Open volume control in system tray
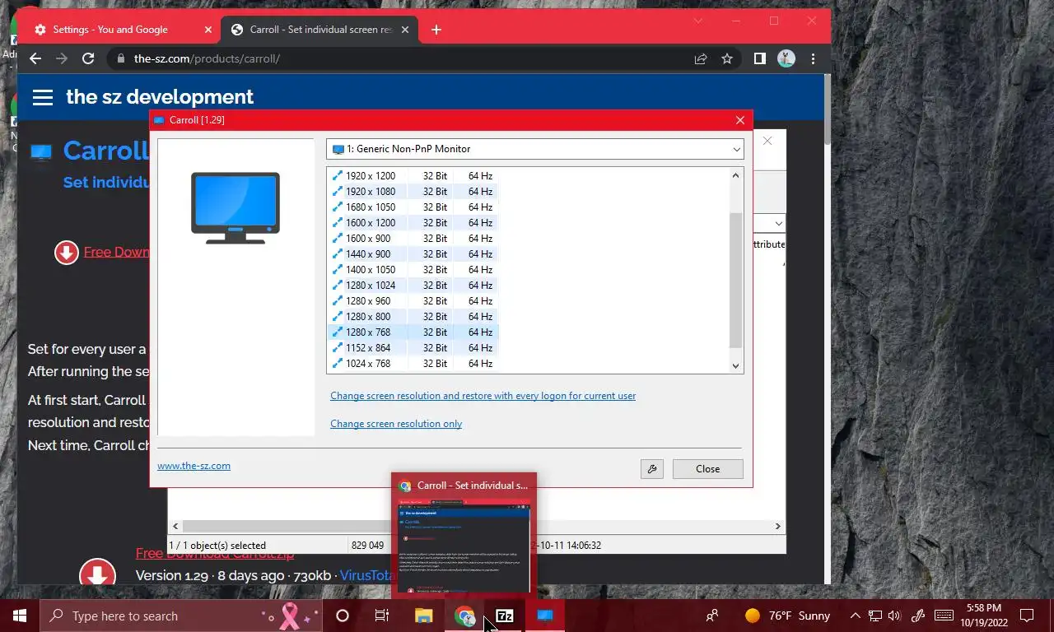The height and width of the screenshot is (632, 1054). click(895, 616)
